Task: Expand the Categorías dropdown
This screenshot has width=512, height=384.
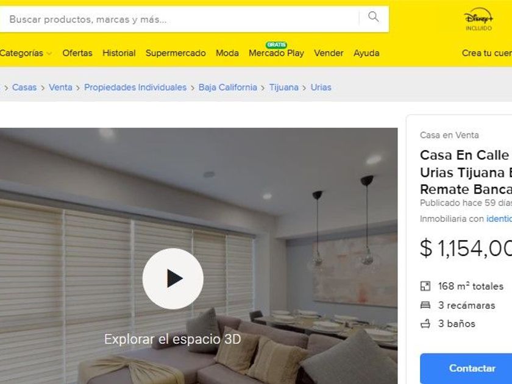Action: tap(26, 53)
